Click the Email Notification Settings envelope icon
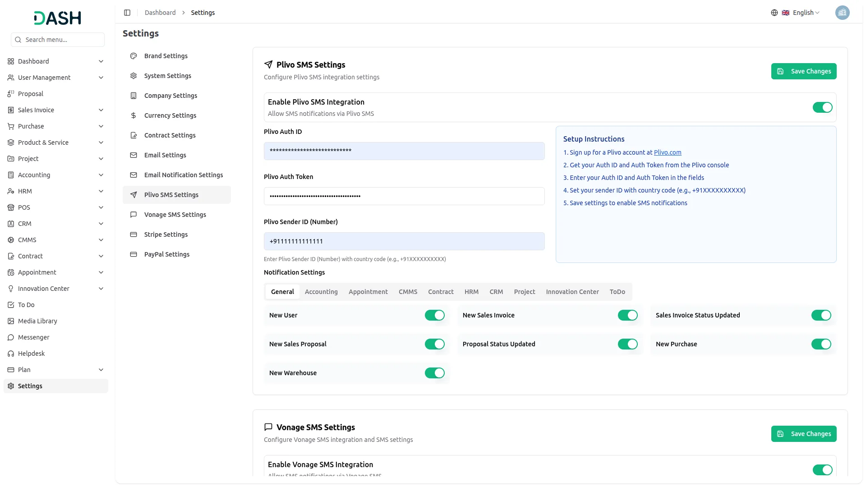Image resolution: width=866 pixels, height=487 pixels. [x=134, y=175]
